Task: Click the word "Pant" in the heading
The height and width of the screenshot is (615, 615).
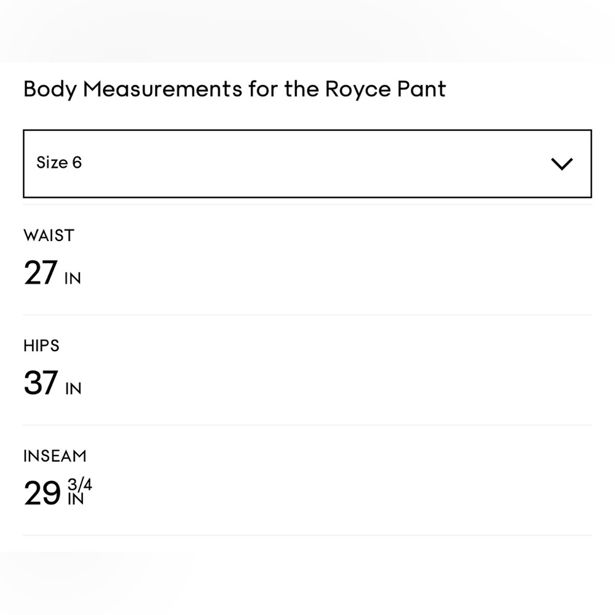Action: tap(421, 89)
